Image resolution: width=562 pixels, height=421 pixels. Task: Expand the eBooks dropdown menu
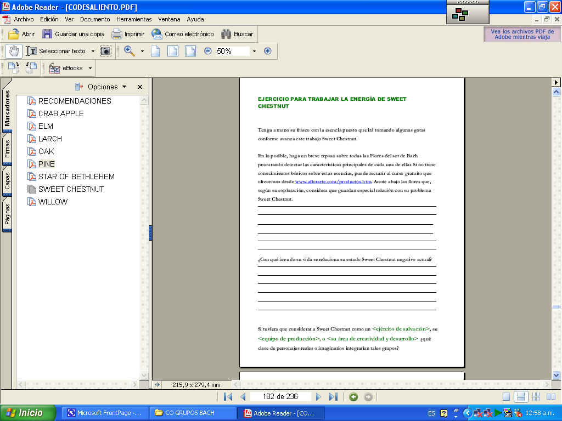pyautogui.click(x=90, y=69)
